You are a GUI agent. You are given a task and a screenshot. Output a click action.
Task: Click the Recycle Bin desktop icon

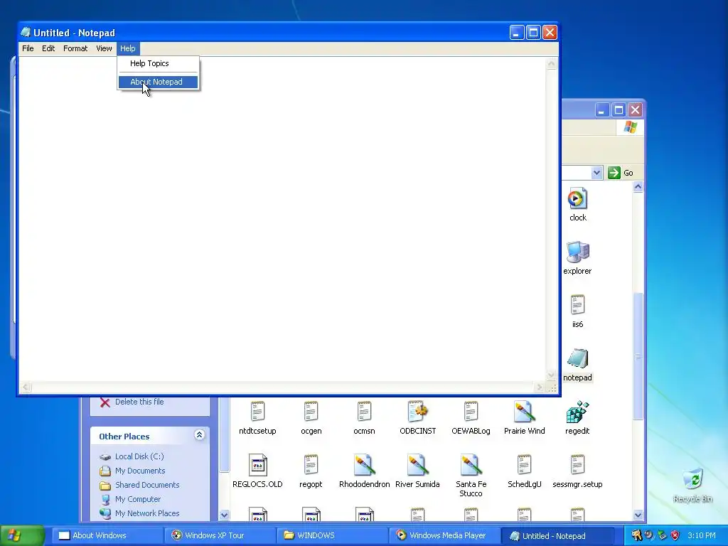click(692, 480)
